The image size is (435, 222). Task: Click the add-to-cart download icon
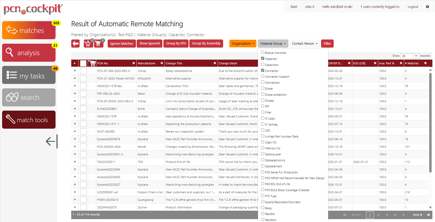point(88,43)
